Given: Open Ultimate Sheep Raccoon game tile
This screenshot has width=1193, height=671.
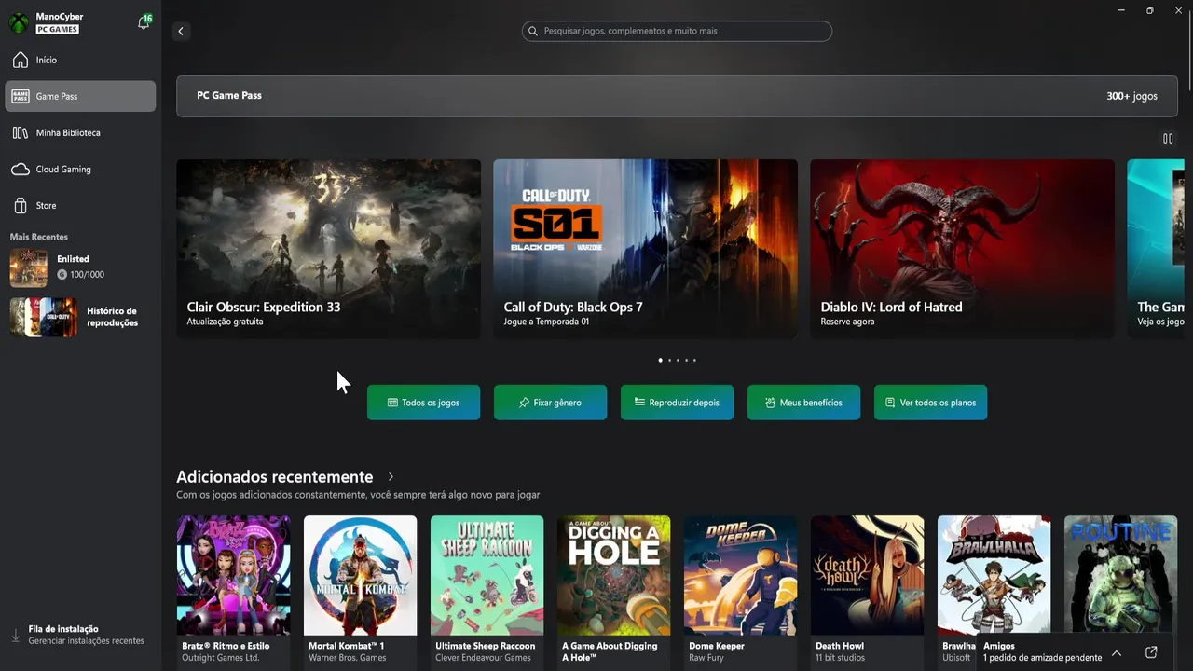Looking at the screenshot, I should pos(487,591).
